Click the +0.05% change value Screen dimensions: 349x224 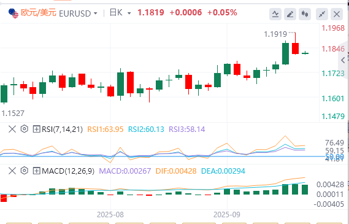[222, 13]
